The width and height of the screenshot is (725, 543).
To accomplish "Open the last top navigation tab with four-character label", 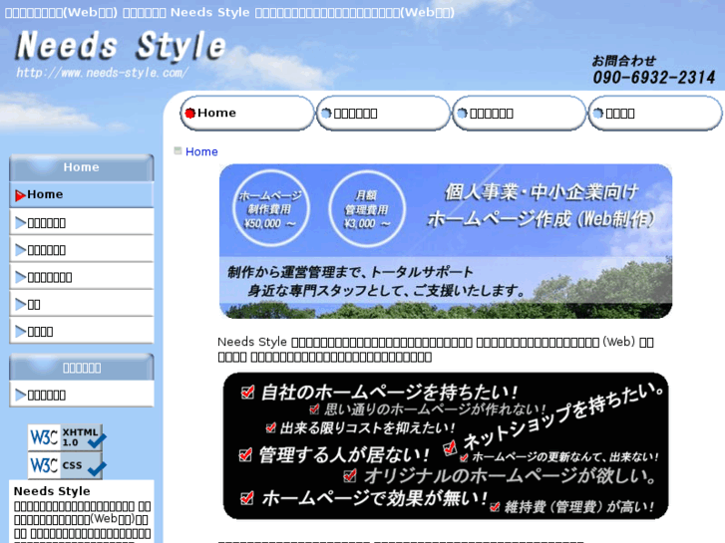I will coord(655,114).
